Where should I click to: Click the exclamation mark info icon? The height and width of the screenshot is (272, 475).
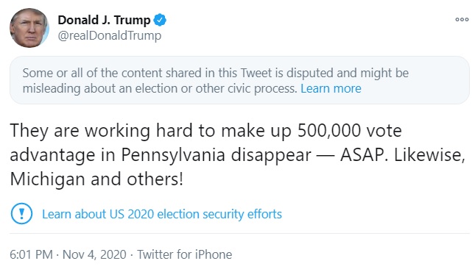coord(21,214)
